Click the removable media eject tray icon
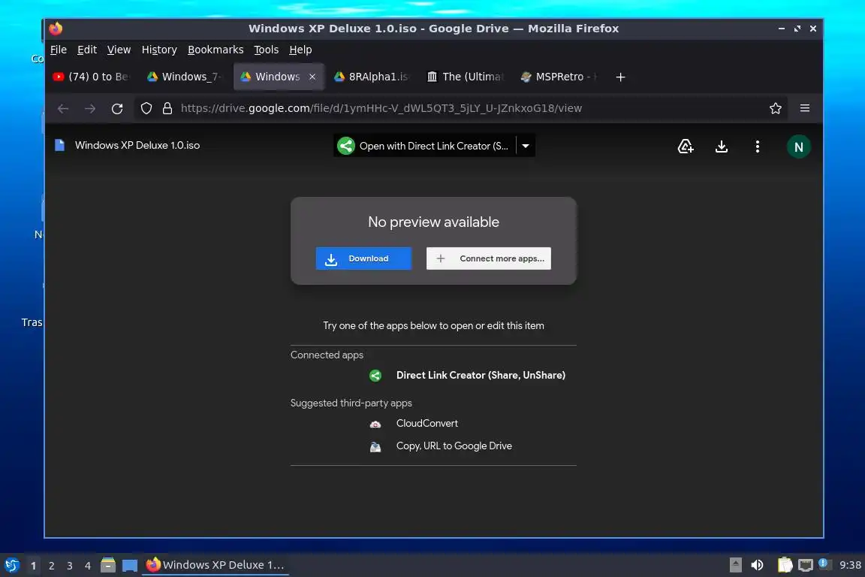 [735, 565]
